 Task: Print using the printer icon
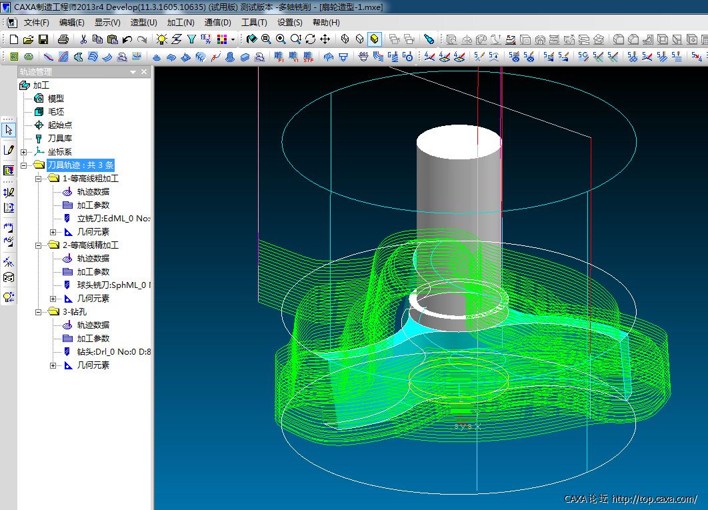(x=63, y=39)
